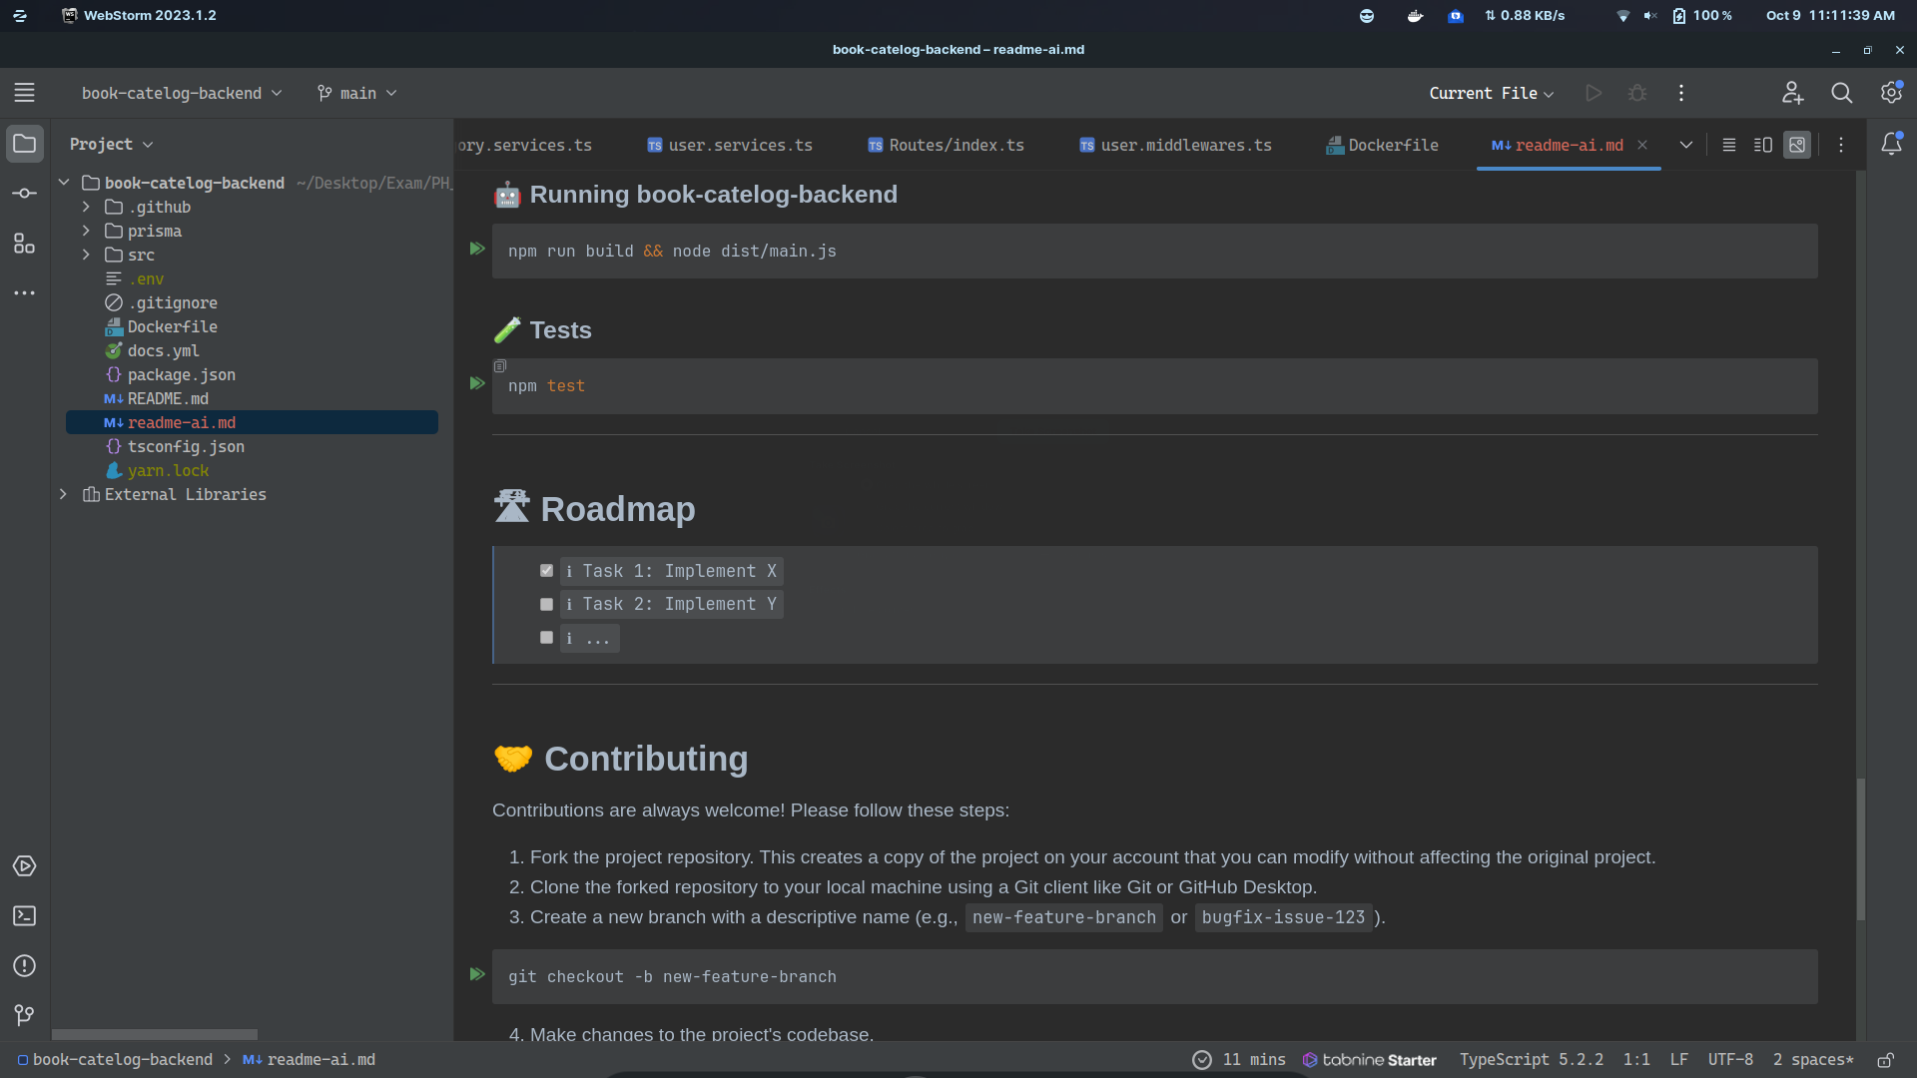Switch to markdown Preview-only view mode

1797,145
